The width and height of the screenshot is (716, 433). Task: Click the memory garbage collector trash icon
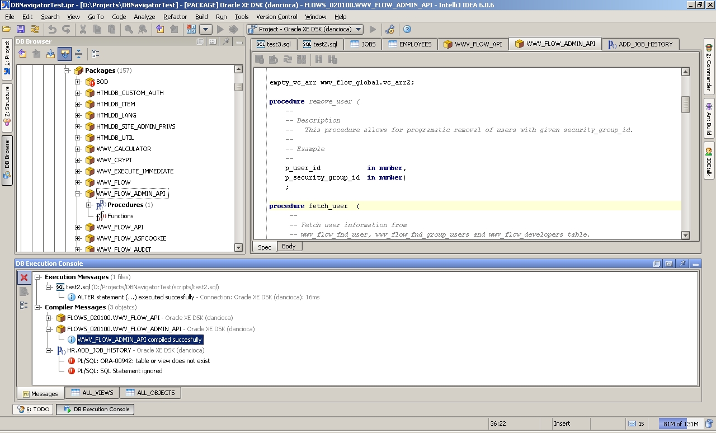(x=709, y=423)
